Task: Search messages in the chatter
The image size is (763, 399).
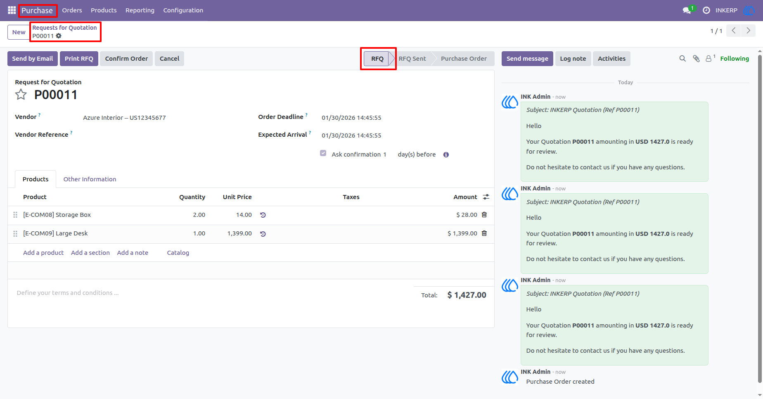Action: (x=682, y=59)
